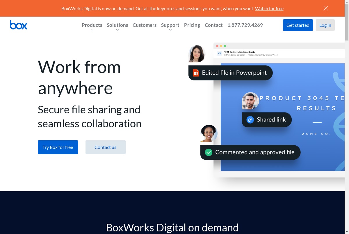Open the Solutions menu
This screenshot has height=234, width=349.
click(x=117, y=25)
